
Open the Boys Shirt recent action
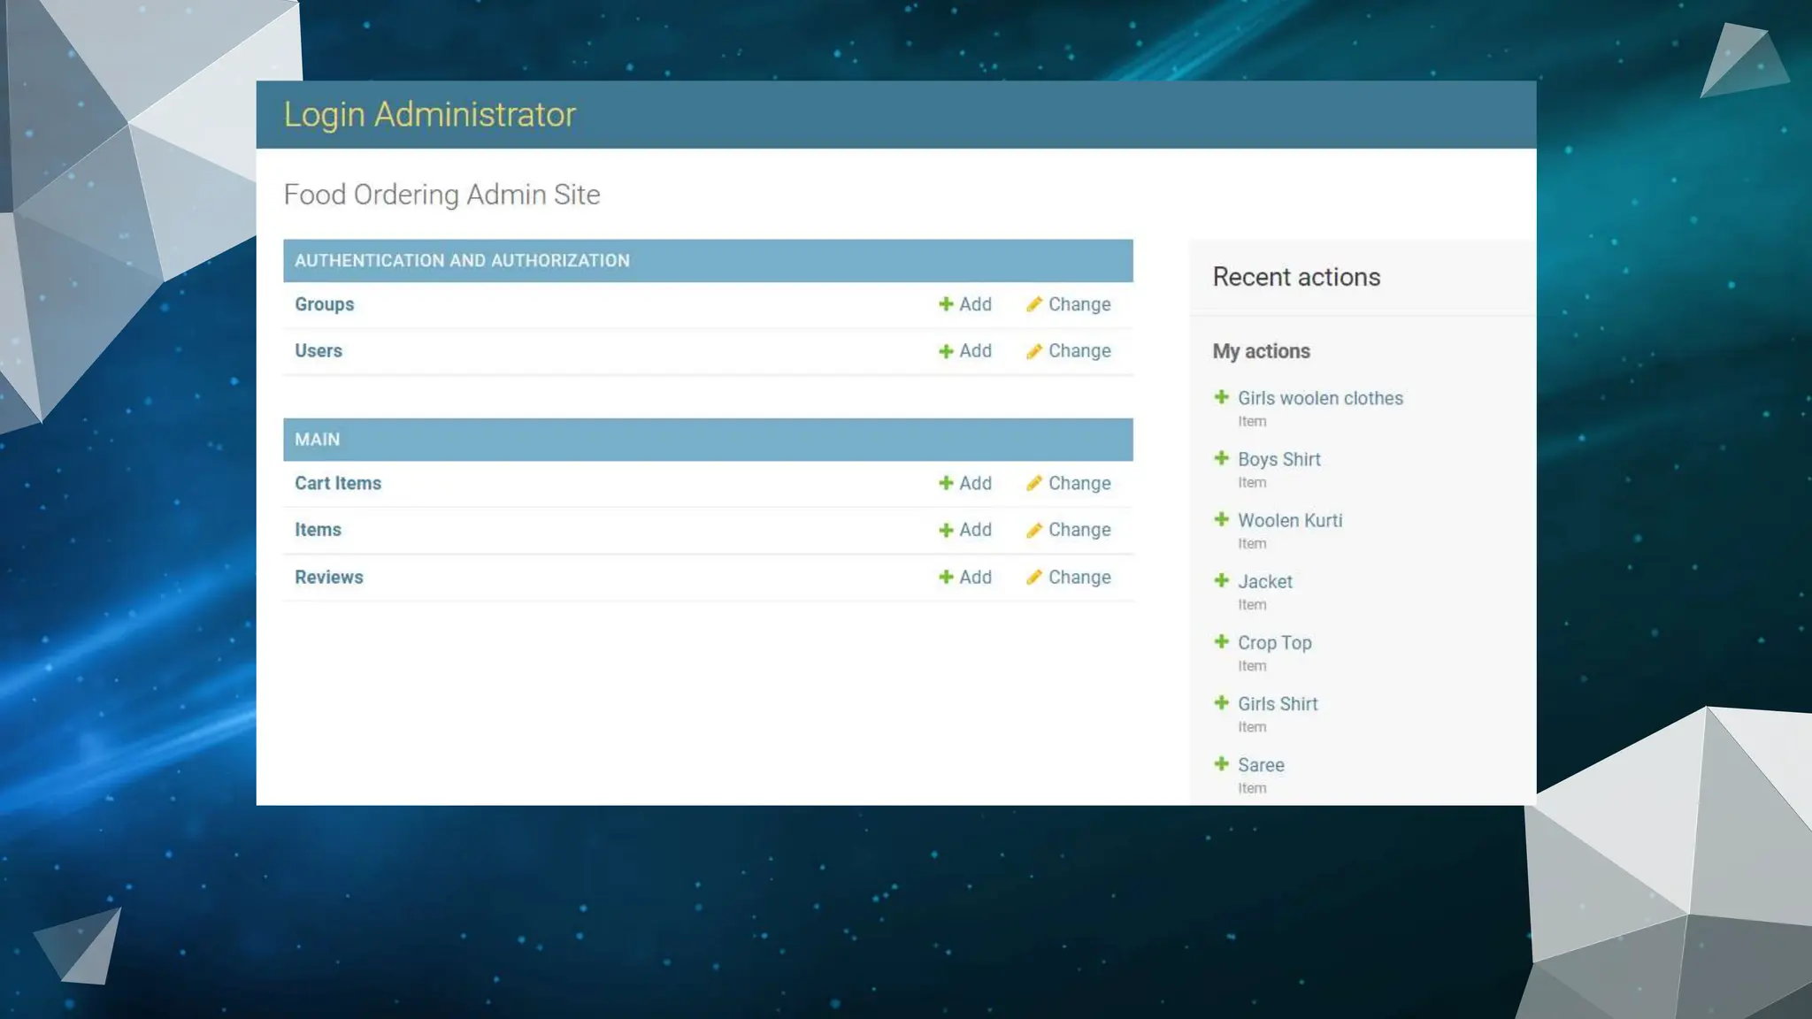click(1278, 459)
